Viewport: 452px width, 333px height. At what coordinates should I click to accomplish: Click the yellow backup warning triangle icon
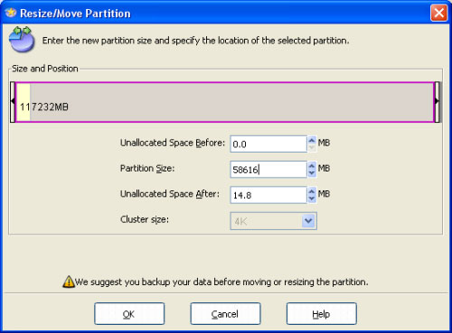coord(69,282)
